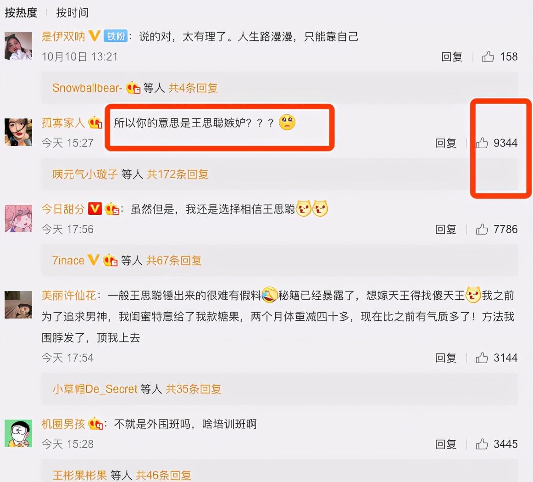Click thumbs-up on 今日甜分's comment
The image size is (533, 482).
[x=482, y=229]
